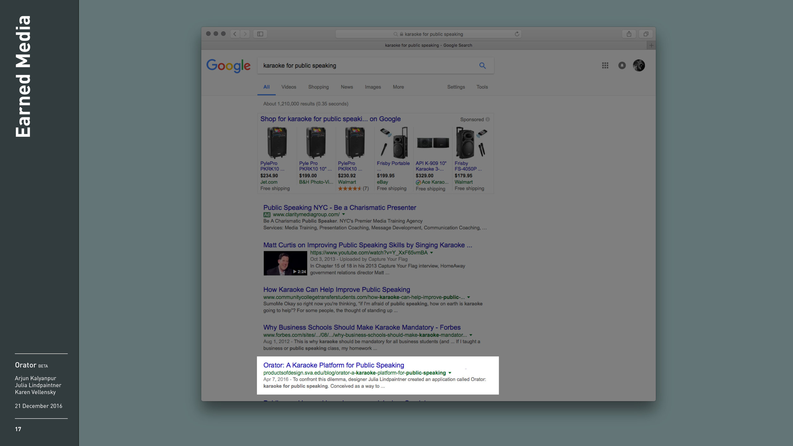The image size is (793, 446).
Task: Click the Safari address bar
Action: tap(428, 34)
